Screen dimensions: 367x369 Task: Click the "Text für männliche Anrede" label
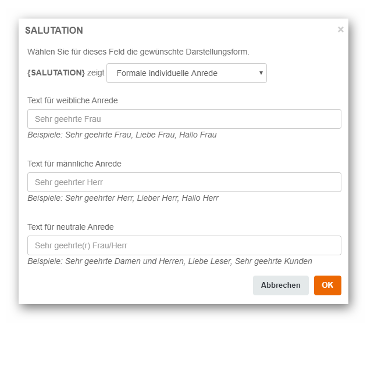pos(74,164)
